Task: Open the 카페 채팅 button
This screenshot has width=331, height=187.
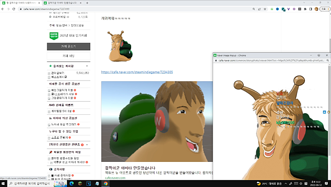Action: 68,56
